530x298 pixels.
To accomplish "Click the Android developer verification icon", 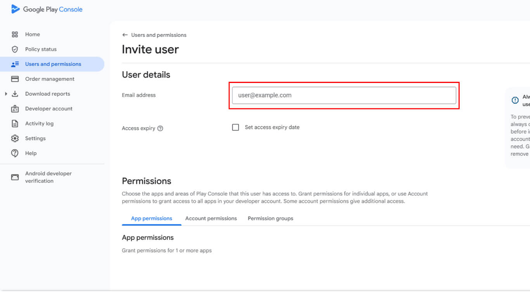I will pyautogui.click(x=15, y=177).
